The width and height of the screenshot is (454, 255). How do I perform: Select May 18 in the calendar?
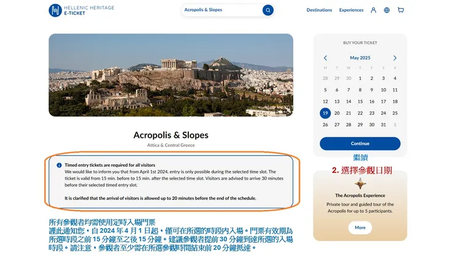(x=395, y=102)
